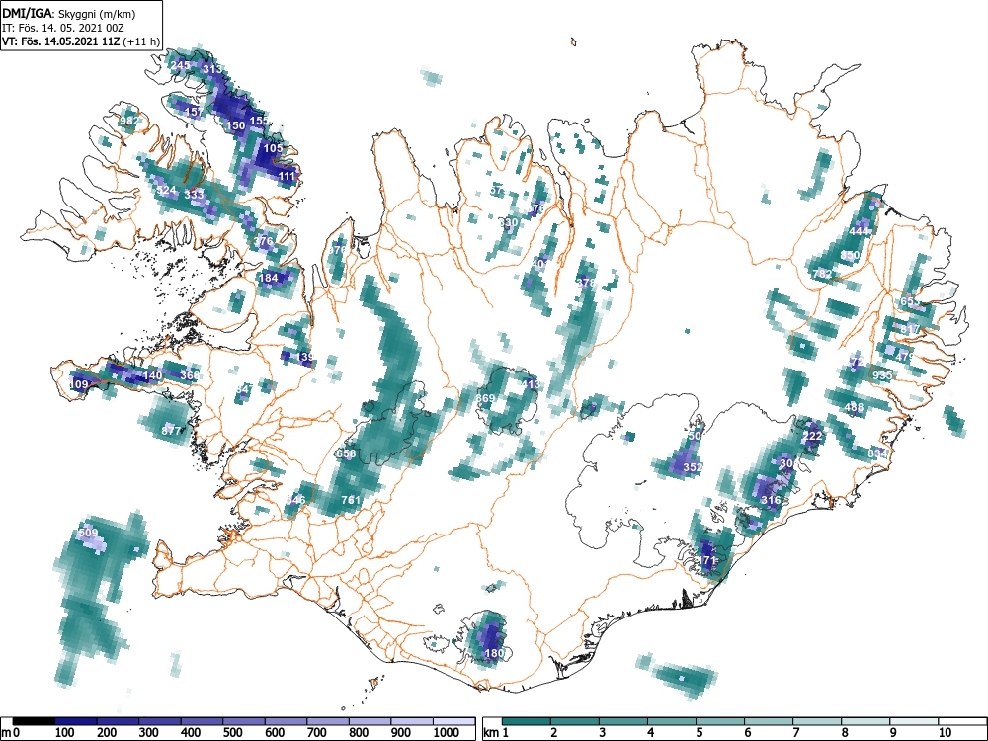Viewport: 988px width, 741px height.
Task: Click the 509 value over the ocean
Action: [88, 534]
